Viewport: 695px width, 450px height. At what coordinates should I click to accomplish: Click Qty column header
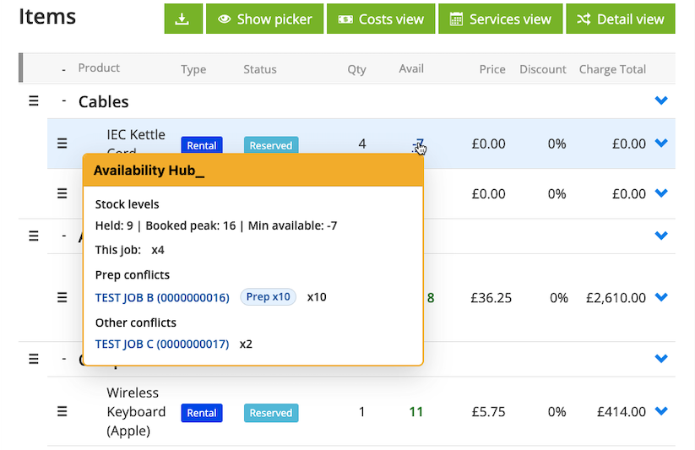click(x=357, y=69)
